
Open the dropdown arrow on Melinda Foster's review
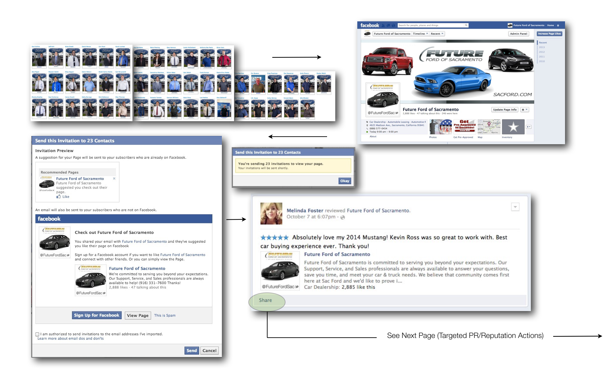point(515,207)
